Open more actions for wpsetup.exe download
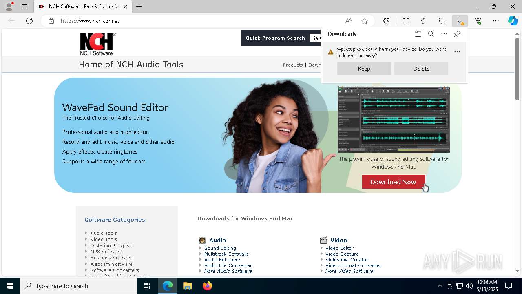Image resolution: width=522 pixels, height=294 pixels. [457, 52]
